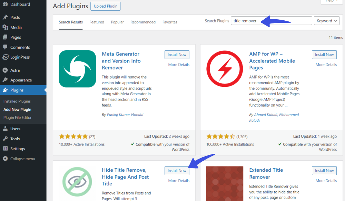Click the Pages icon in sidebar

(x=5, y=37)
